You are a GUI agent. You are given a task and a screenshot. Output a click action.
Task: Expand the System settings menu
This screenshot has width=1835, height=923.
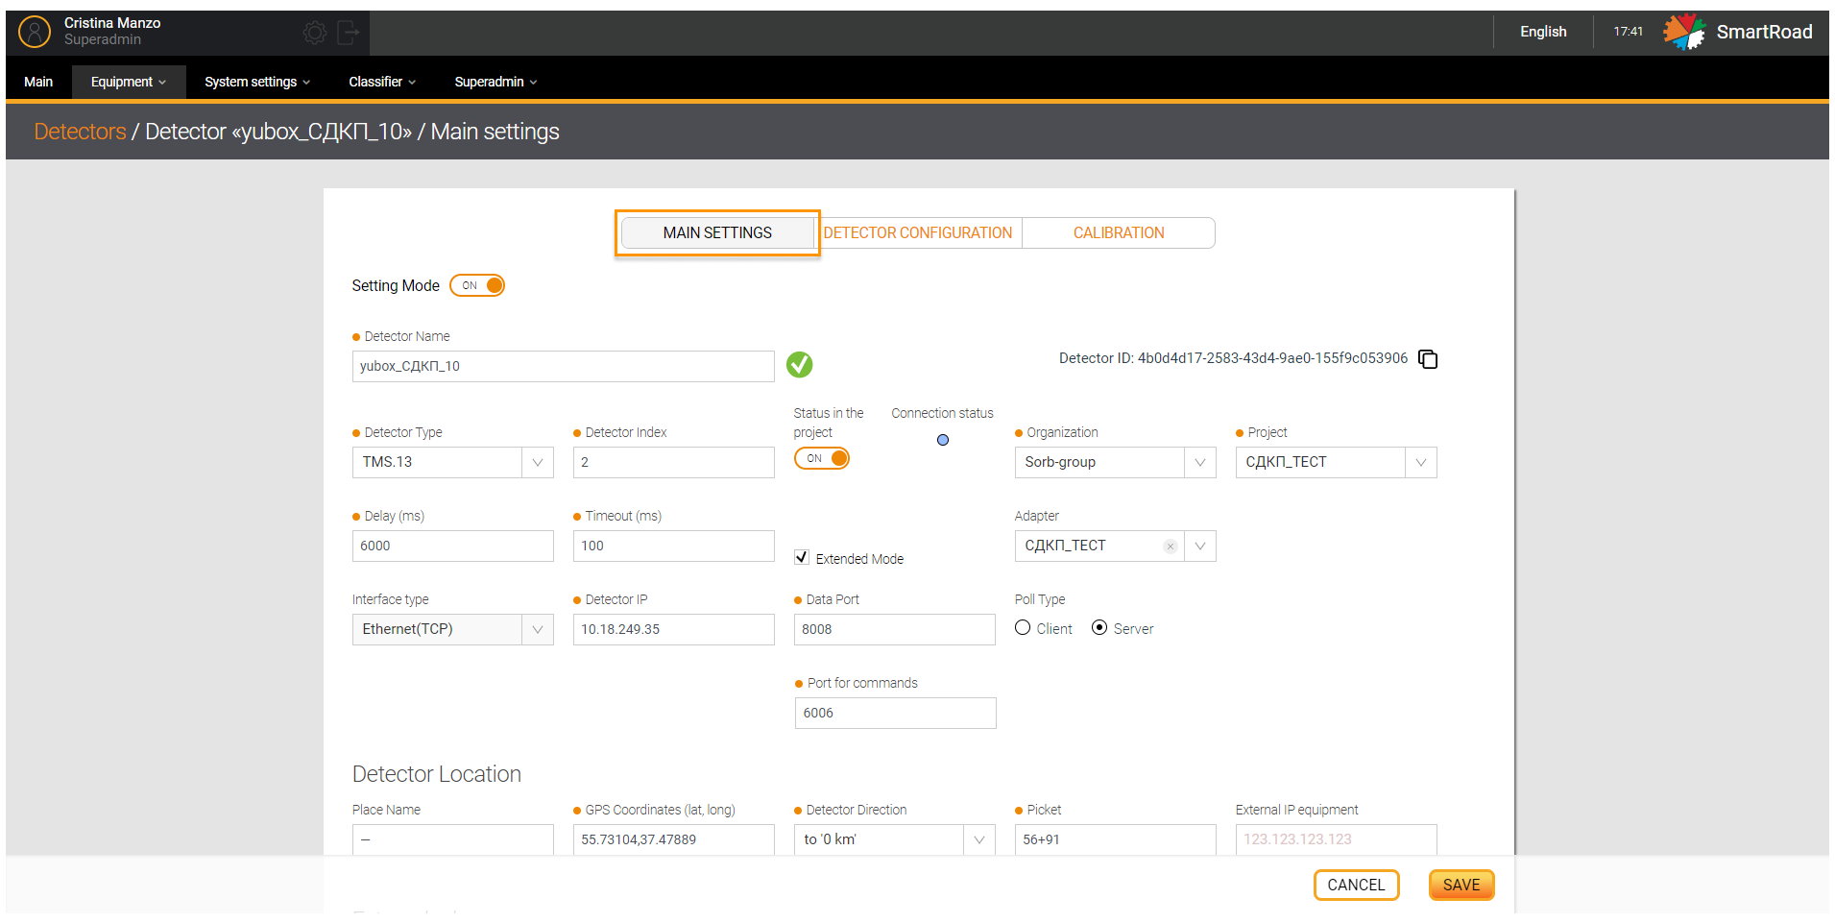point(257,82)
